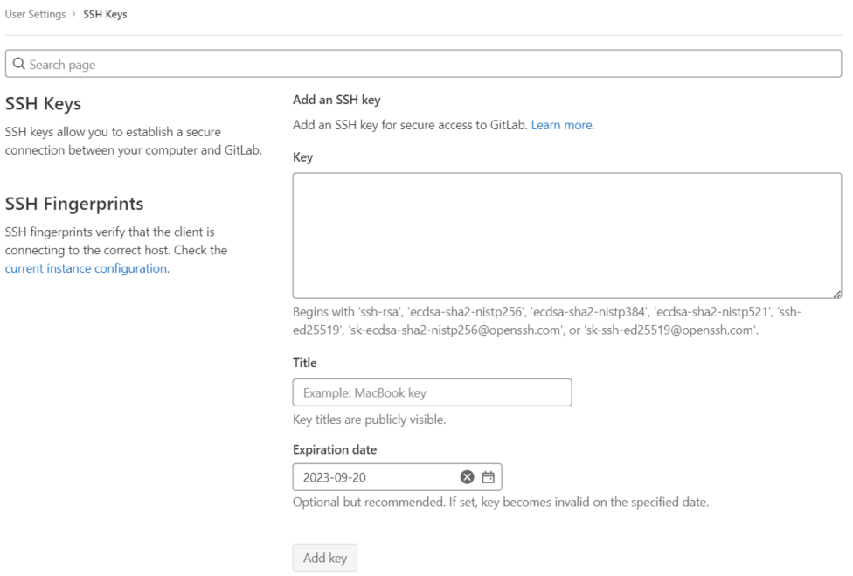The width and height of the screenshot is (853, 576).
Task: Clear the expiration date with the X icon
Action: (x=467, y=477)
